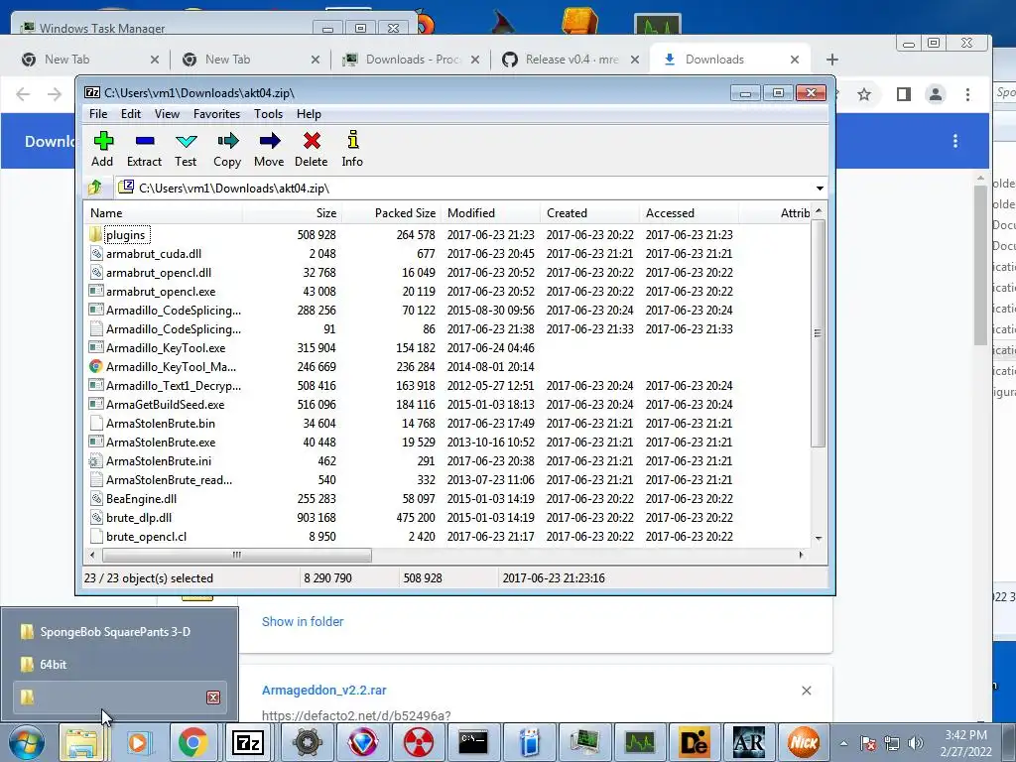The height and width of the screenshot is (762, 1016).
Task: Select the Armadillo_KeyTool_Ma... file
Action: 447,367
